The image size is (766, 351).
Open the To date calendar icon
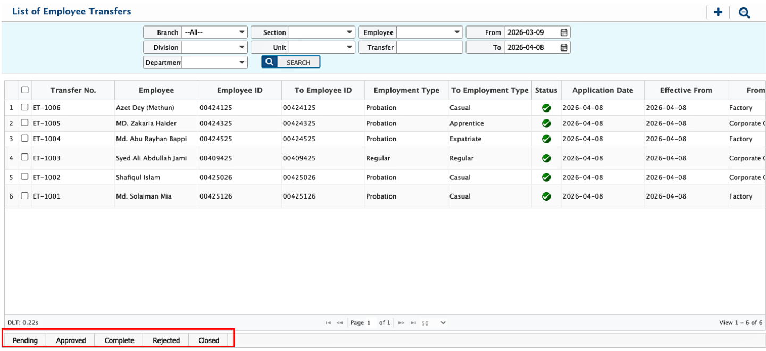564,47
